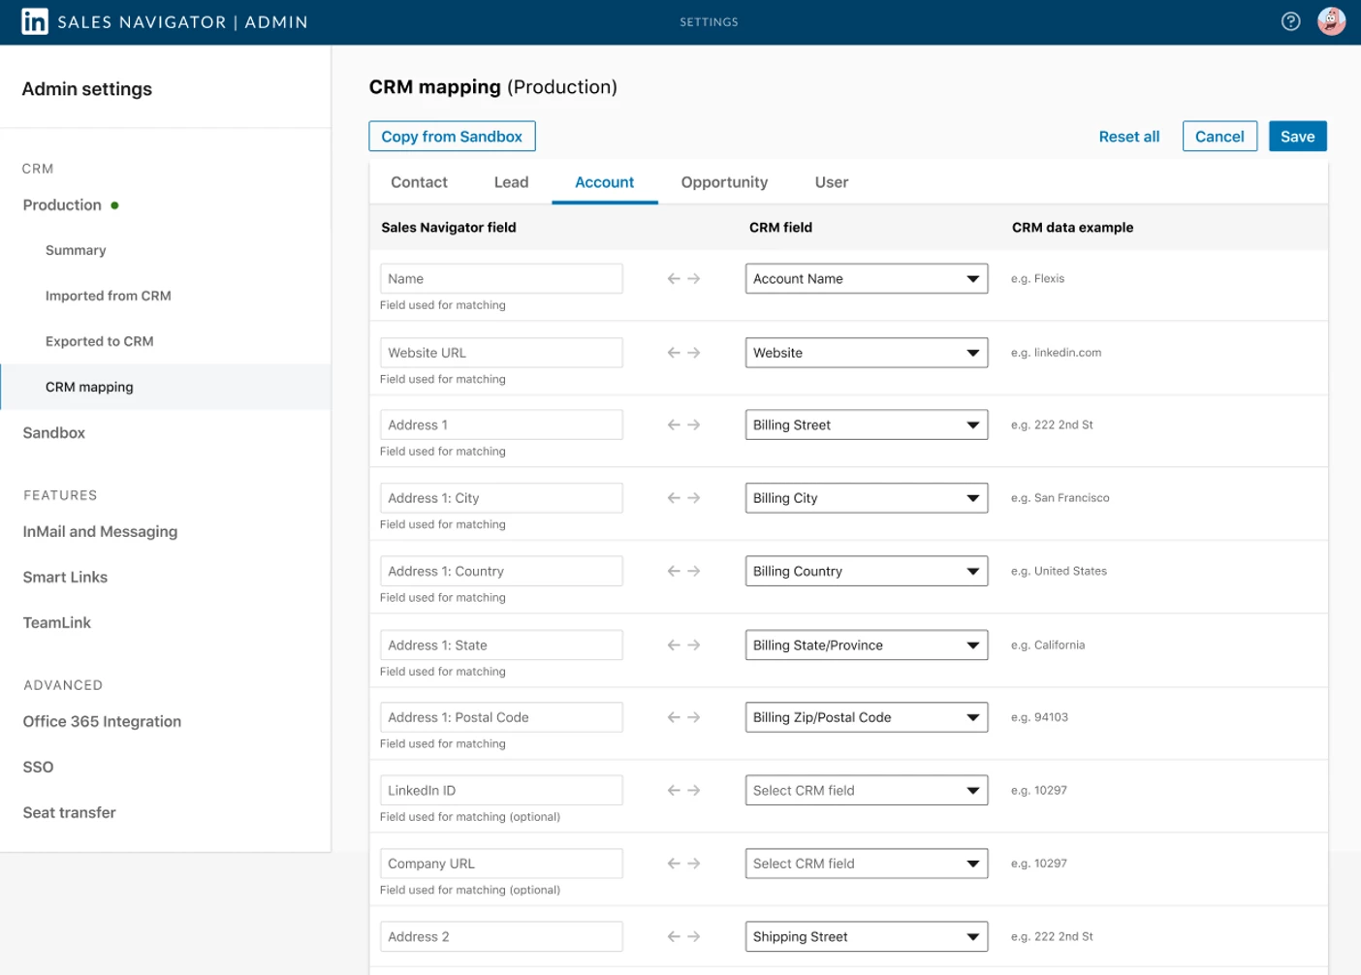
Task: Select the Lead tab
Action: [x=511, y=182]
